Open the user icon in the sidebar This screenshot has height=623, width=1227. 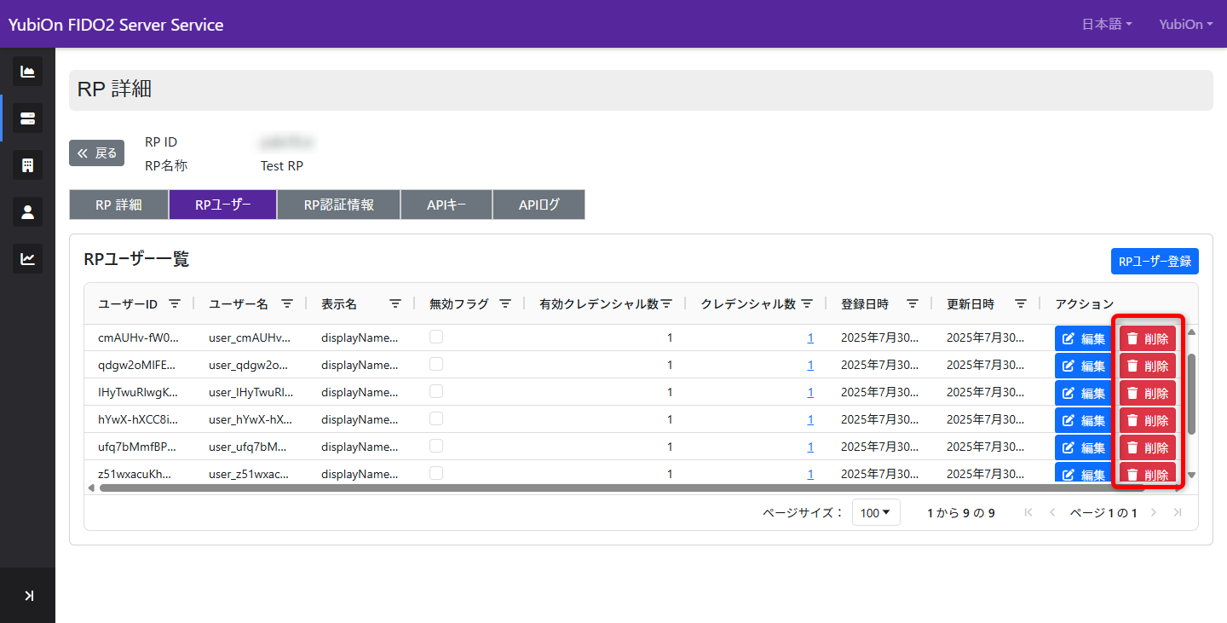(x=27, y=211)
